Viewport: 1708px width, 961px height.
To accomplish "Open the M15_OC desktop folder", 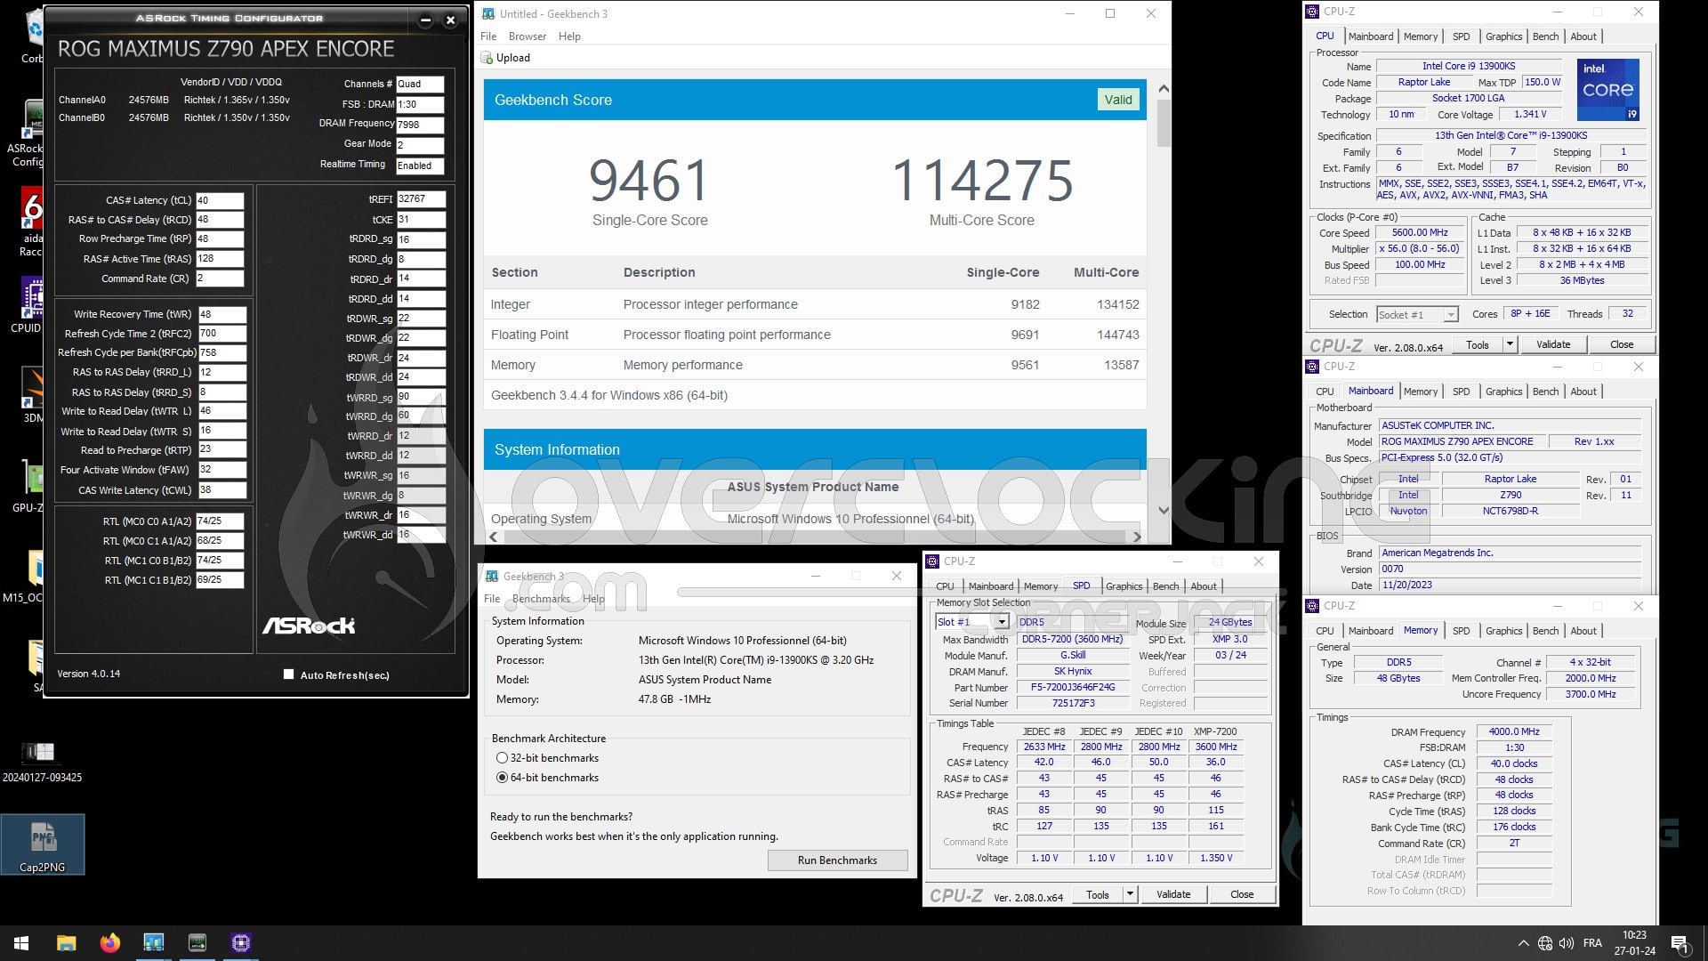I will tap(24, 577).
